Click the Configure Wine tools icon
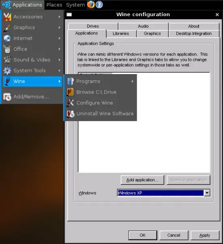 (x=70, y=103)
